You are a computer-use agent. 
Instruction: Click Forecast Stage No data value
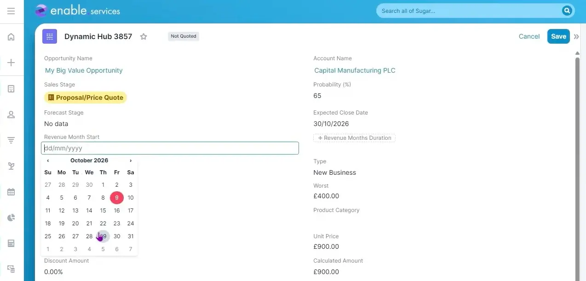click(x=56, y=124)
